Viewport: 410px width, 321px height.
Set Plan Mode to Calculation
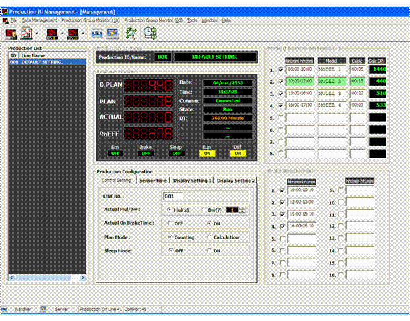pos(208,237)
